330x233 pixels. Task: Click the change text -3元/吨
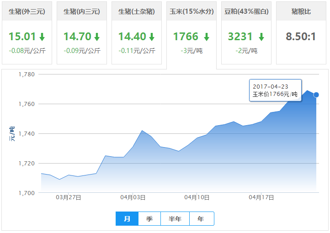click(192, 51)
